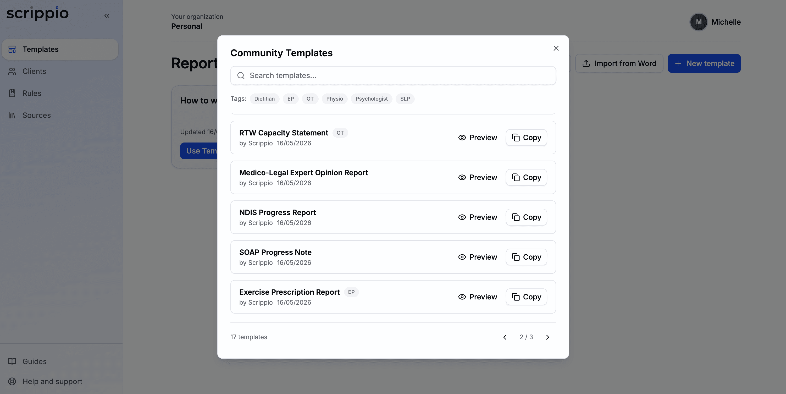Image resolution: width=786 pixels, height=394 pixels.
Task: Preview the SOAP Progress Note
Action: (x=478, y=257)
